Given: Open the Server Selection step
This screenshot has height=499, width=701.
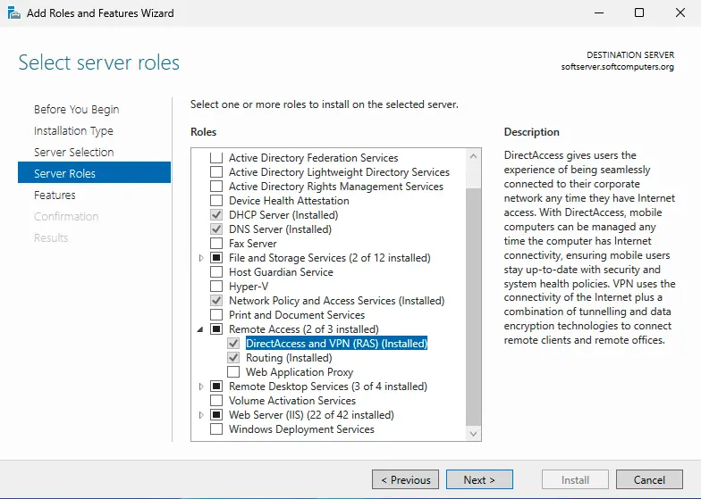Looking at the screenshot, I should coord(73,153).
